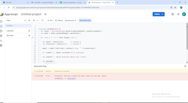Screen dimensions: 188x103
Task: Close the Untitled spreadsheet tab
Action: pos(85,2)
